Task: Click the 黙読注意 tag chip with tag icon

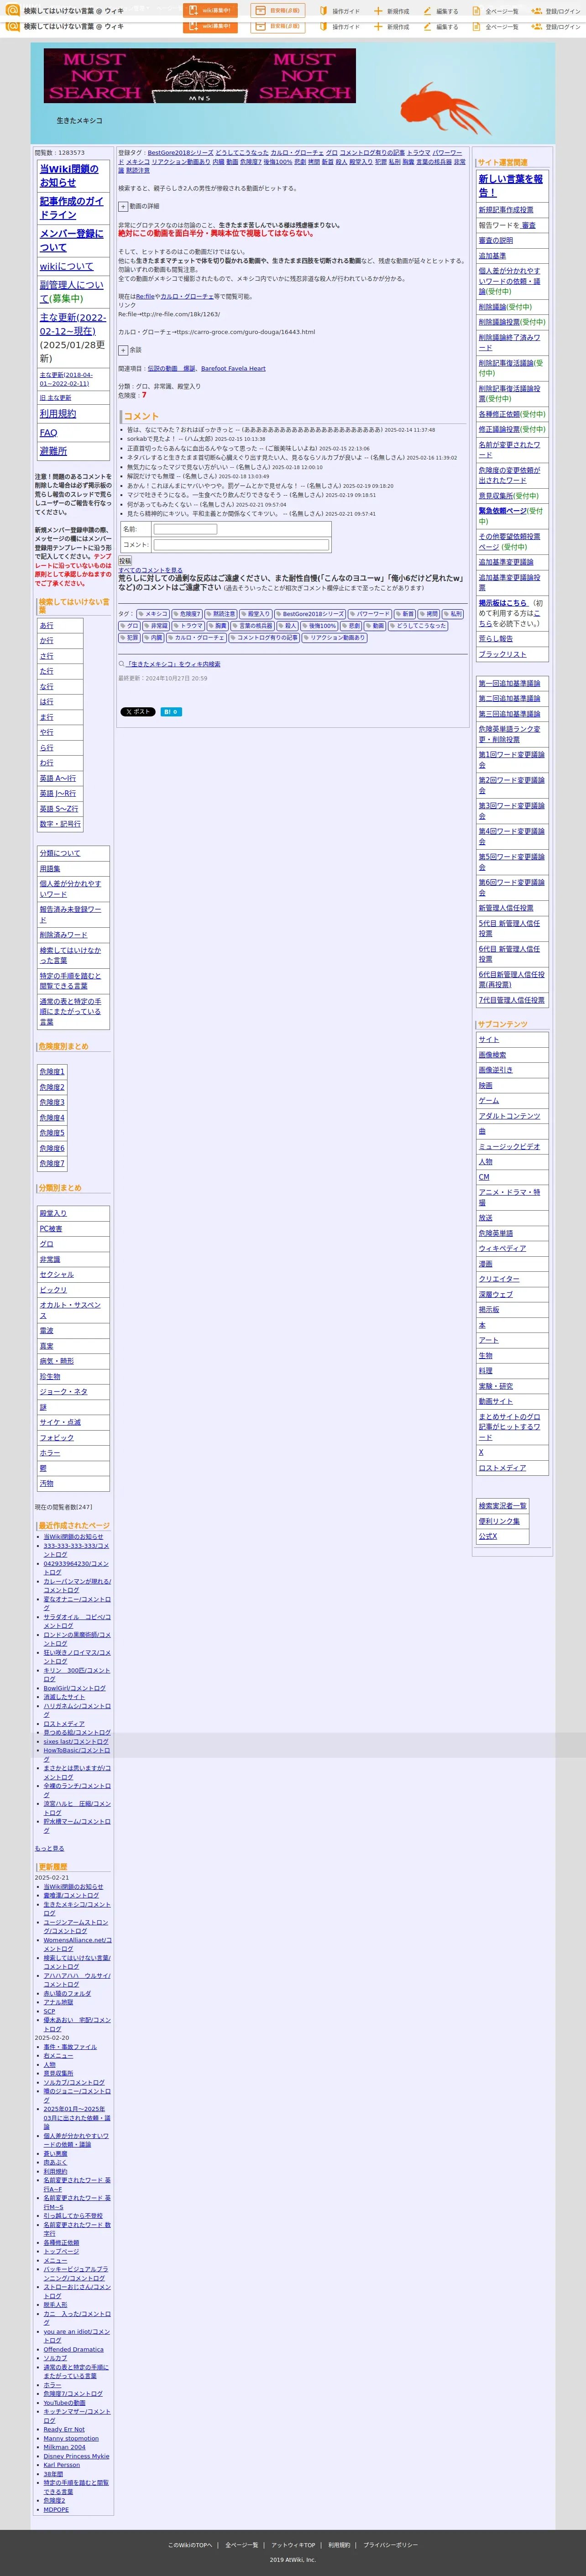Action: 221,614
